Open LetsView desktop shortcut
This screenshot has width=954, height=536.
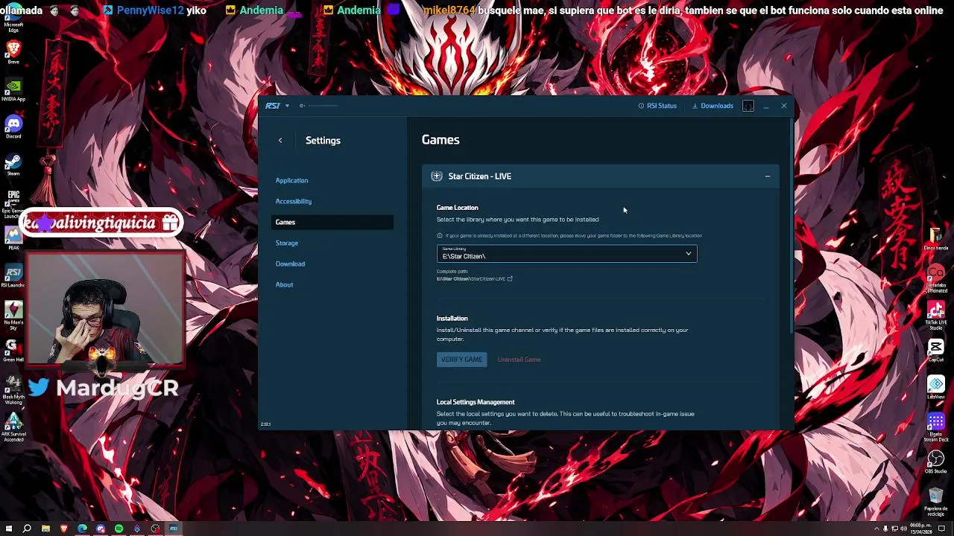(x=935, y=387)
